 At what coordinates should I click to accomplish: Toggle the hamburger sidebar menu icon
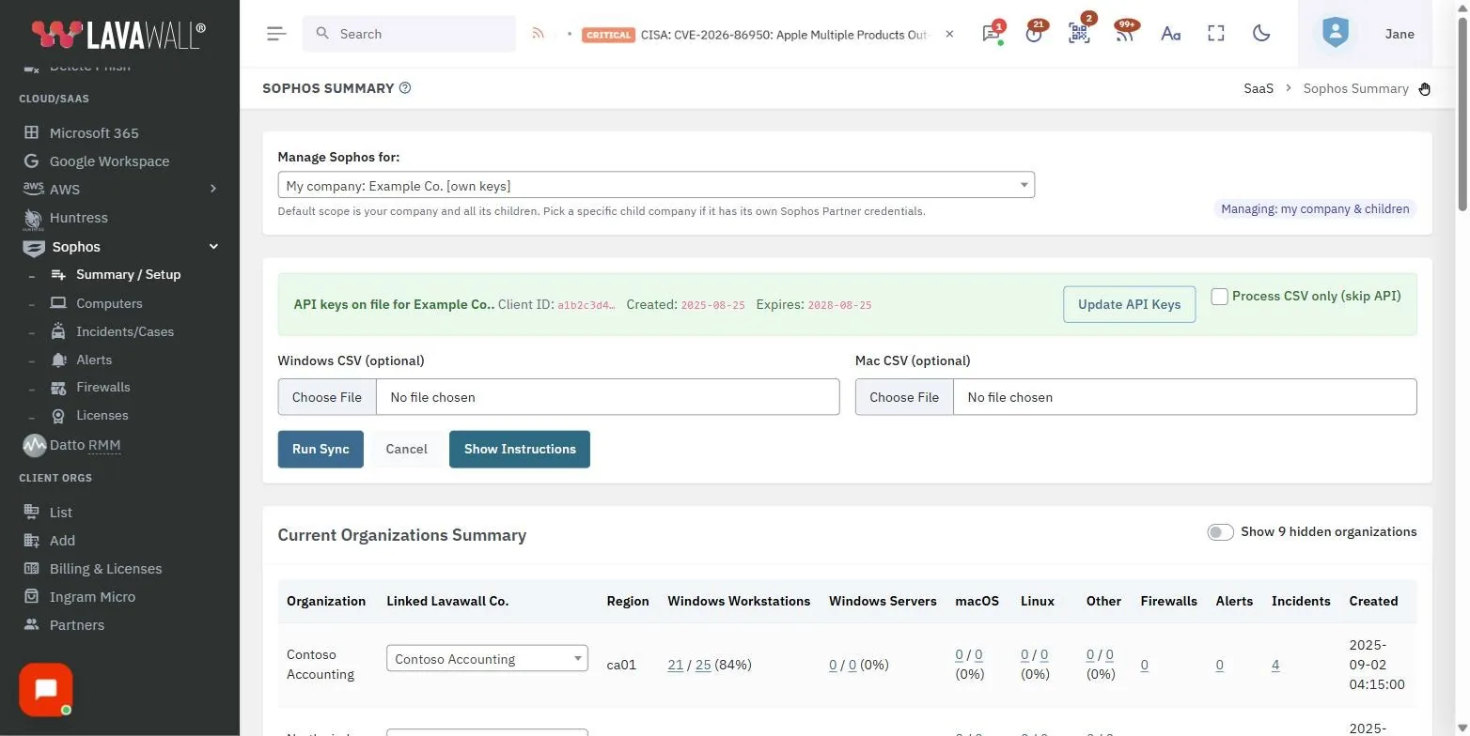275,34
